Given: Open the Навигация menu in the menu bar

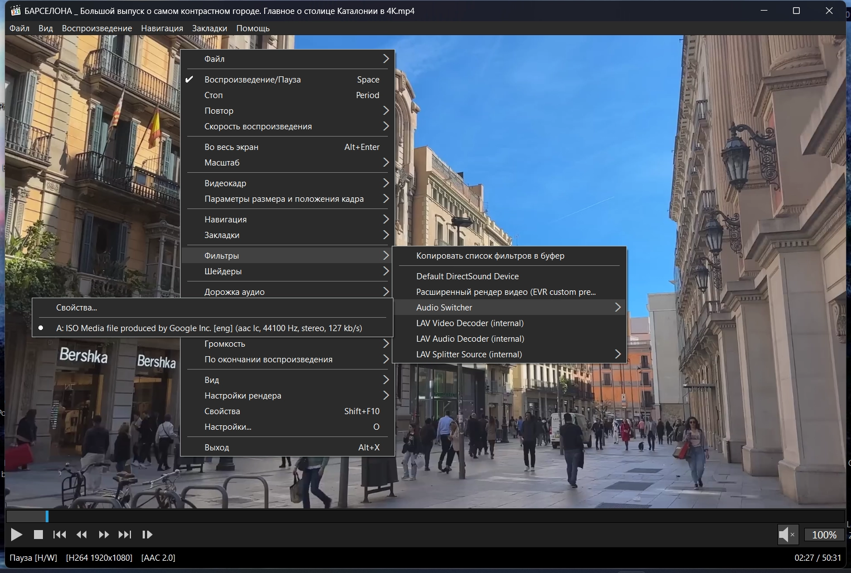Looking at the screenshot, I should [x=162, y=28].
